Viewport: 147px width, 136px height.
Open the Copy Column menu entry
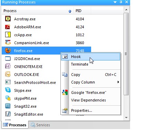pos(90,82)
